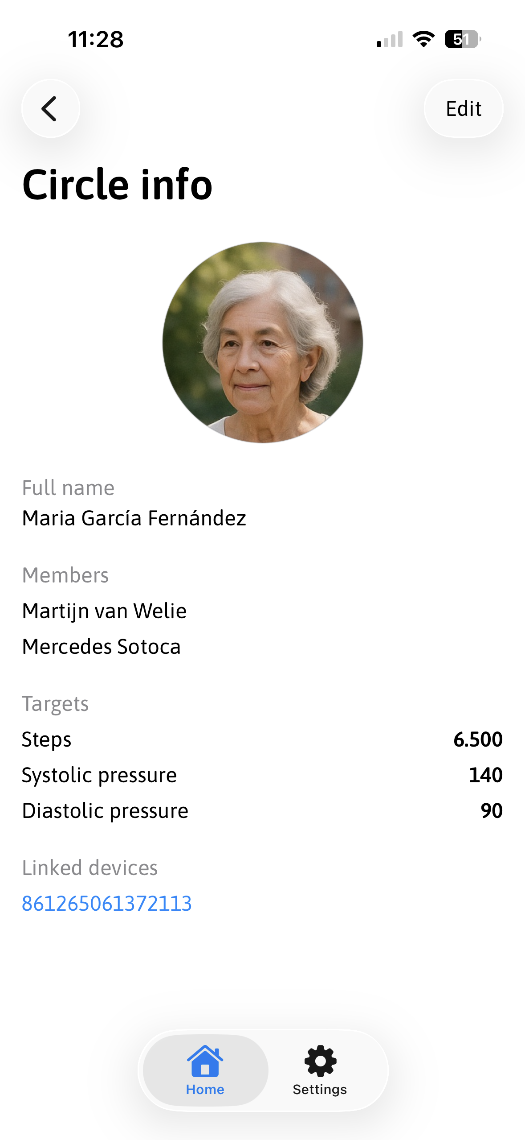Tap the 90 diastolic target value
Screen dimensions: 525x1140
coord(492,811)
